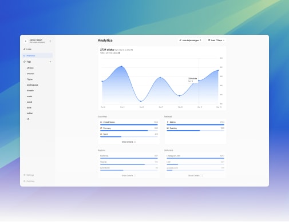Click the top region row
The image size is (289, 222).
(x=129, y=157)
